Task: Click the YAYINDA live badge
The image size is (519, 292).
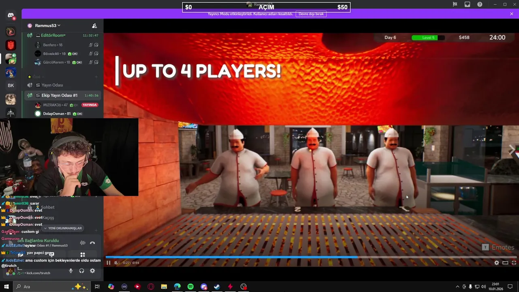Action: click(90, 105)
